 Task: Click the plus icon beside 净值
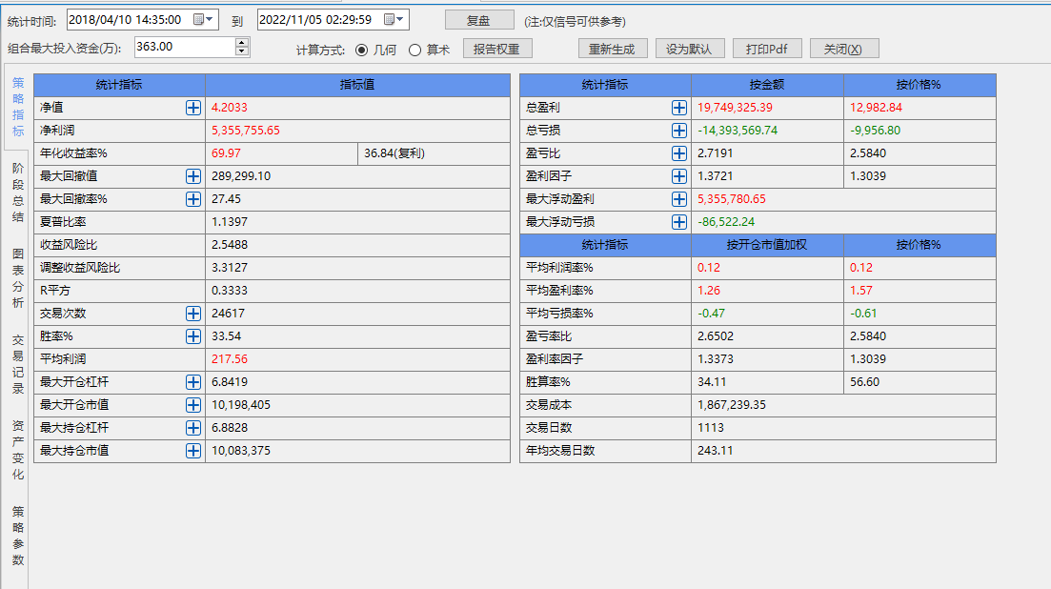(x=193, y=108)
